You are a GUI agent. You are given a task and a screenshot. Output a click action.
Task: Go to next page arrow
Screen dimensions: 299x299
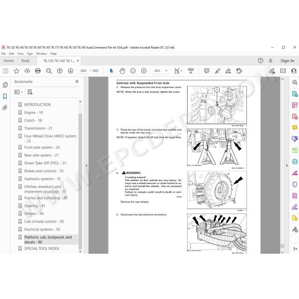[x=70, y=71]
